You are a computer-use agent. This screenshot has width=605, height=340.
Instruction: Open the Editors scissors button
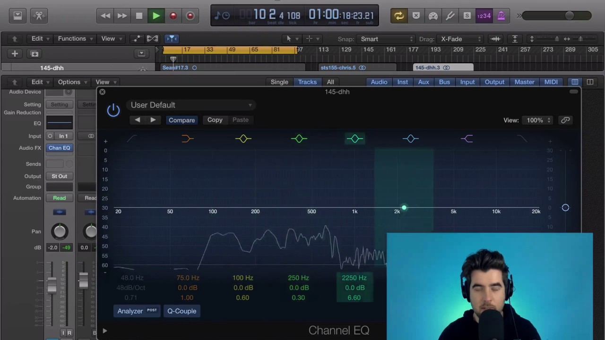[39, 16]
